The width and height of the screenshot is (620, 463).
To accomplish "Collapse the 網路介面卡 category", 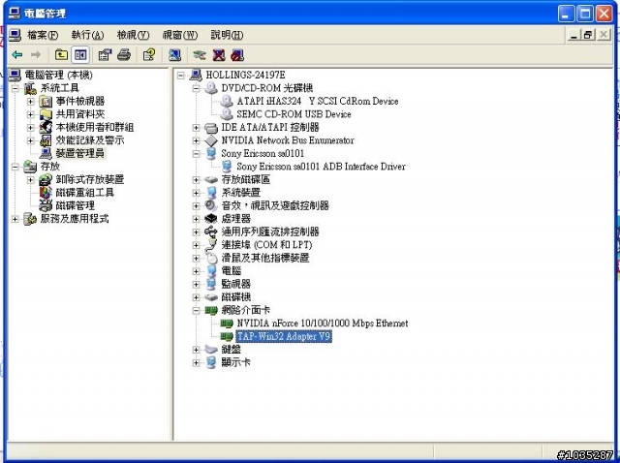I will 196,311.
